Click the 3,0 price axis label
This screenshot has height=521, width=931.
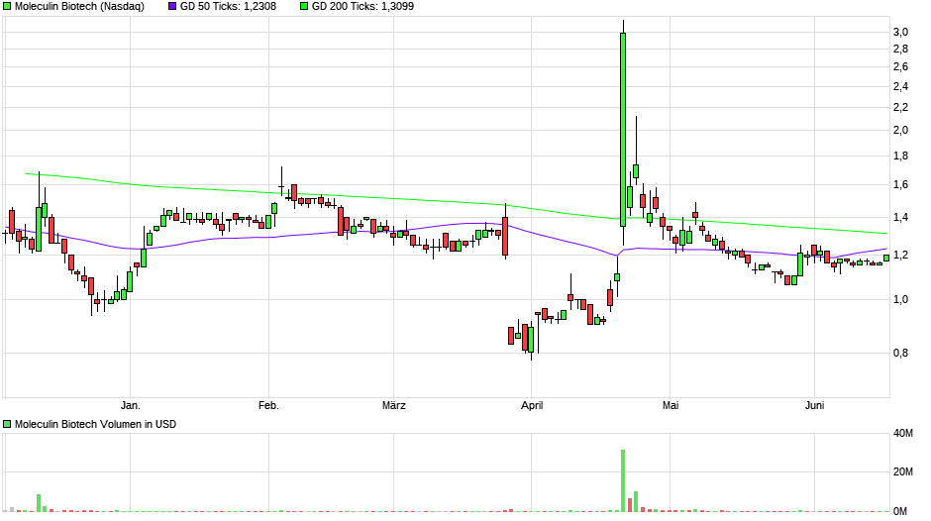tap(900, 33)
